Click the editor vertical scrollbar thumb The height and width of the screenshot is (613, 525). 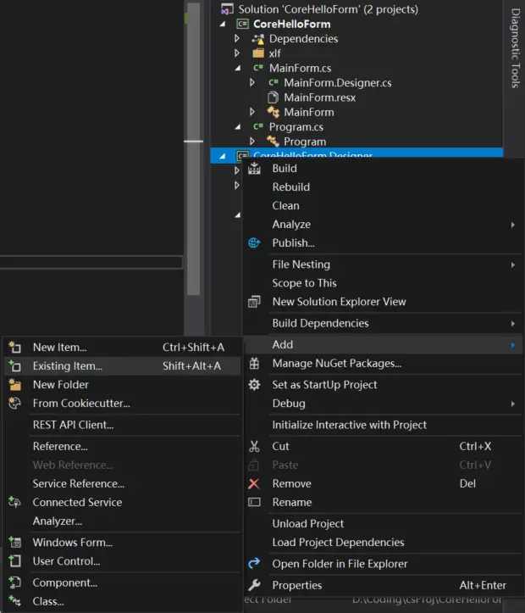point(194,148)
